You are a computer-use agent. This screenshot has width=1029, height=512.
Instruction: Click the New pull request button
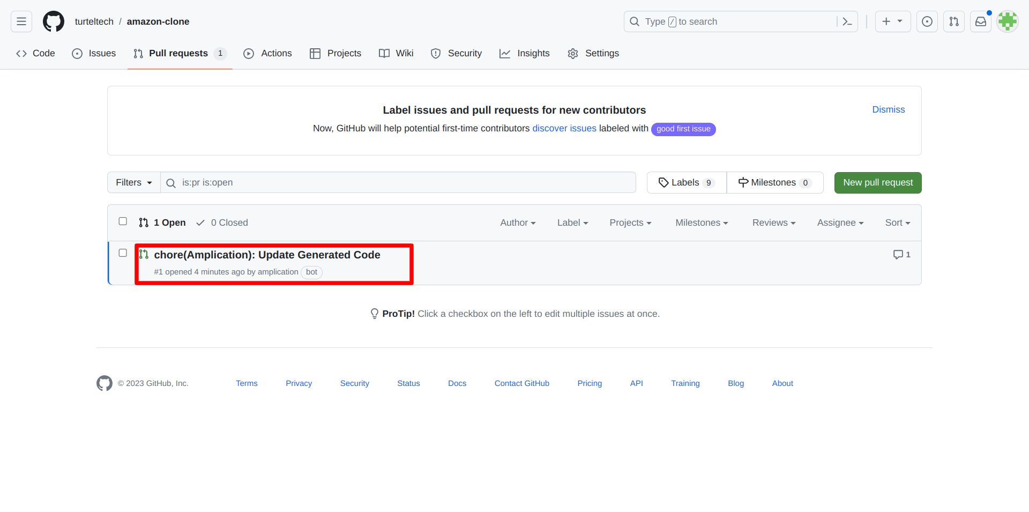click(877, 182)
